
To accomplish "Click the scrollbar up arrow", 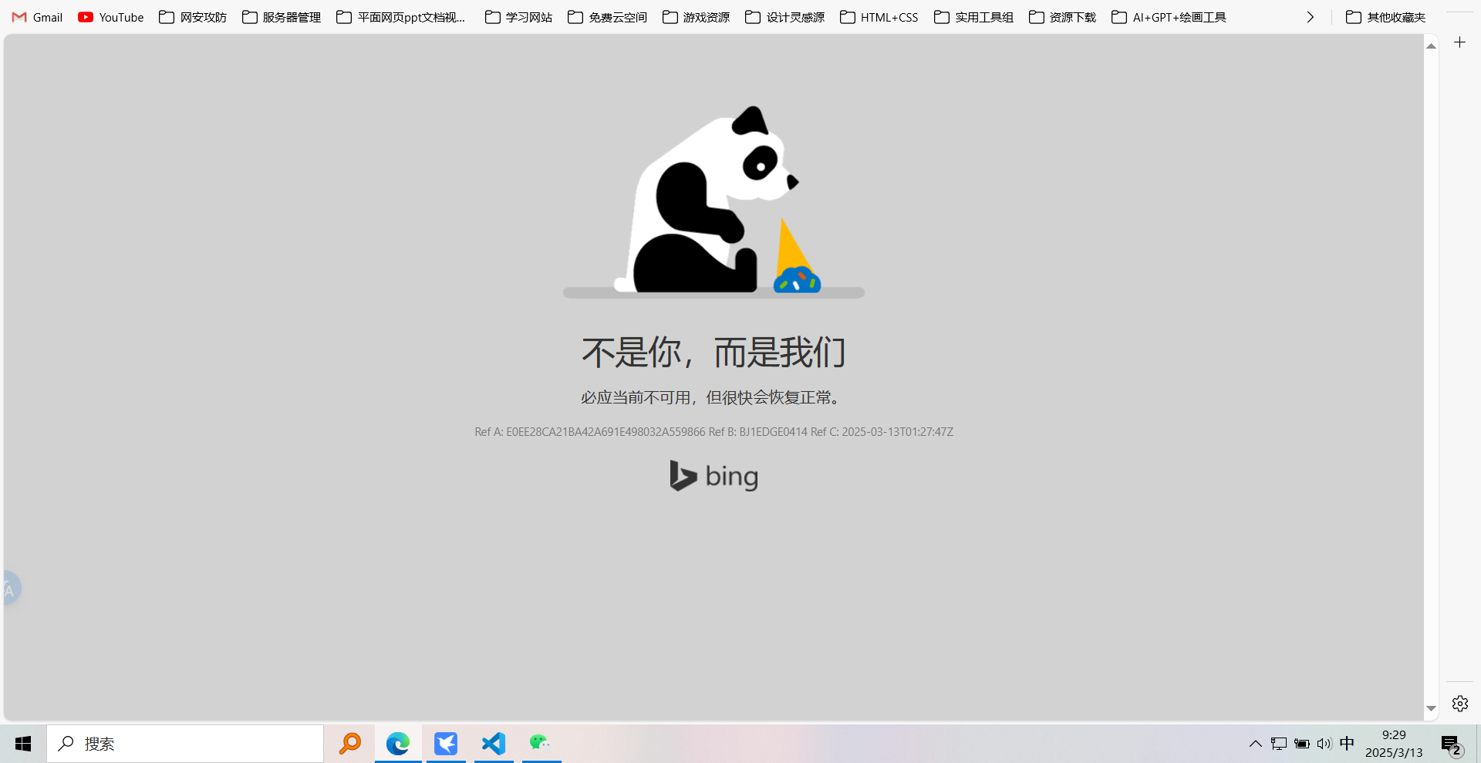I will click(x=1431, y=46).
